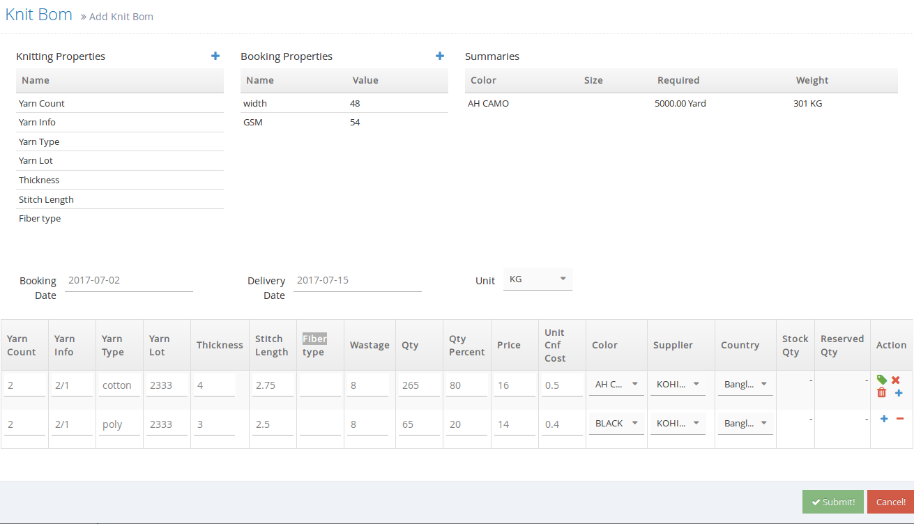Click the red minus icon in second row
914x524 pixels.
900,419
